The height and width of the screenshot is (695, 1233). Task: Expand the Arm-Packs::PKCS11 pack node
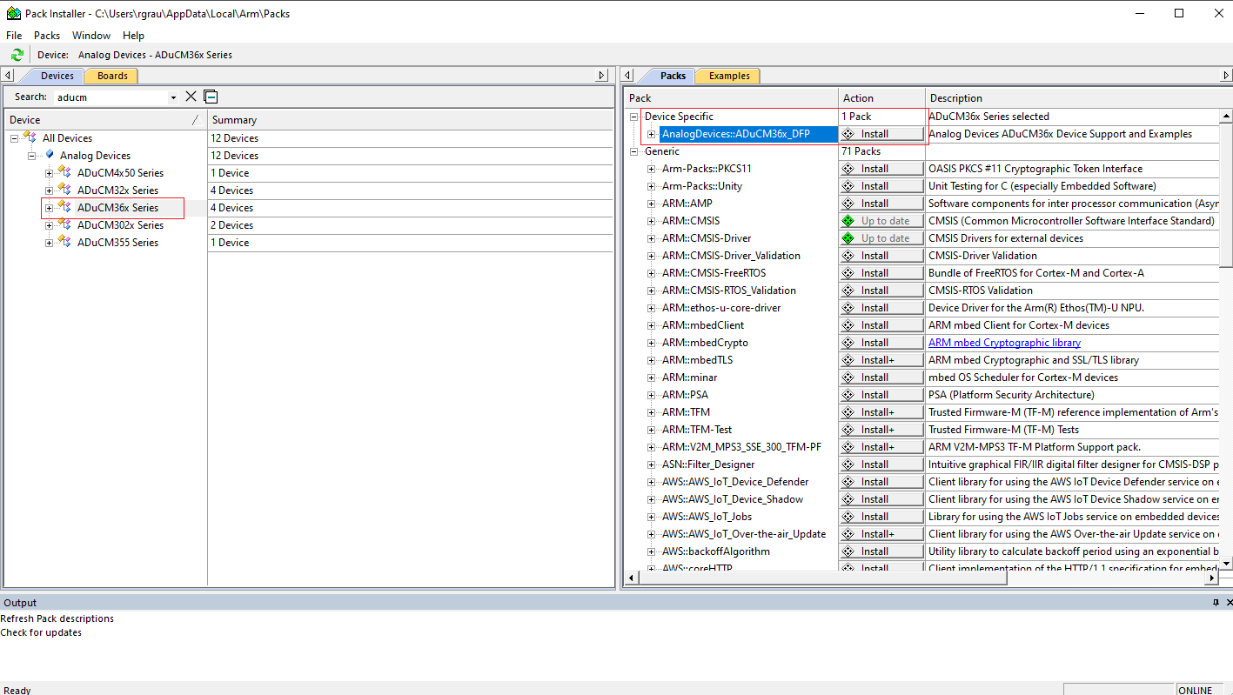(x=651, y=169)
